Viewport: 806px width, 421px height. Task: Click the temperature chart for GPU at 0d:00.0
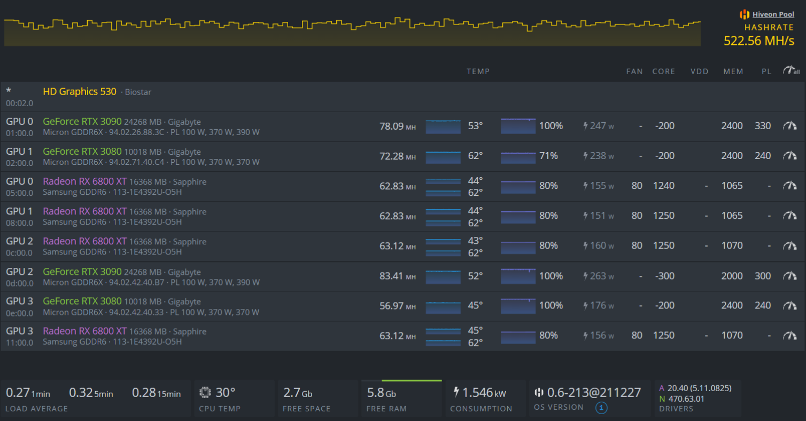443,276
